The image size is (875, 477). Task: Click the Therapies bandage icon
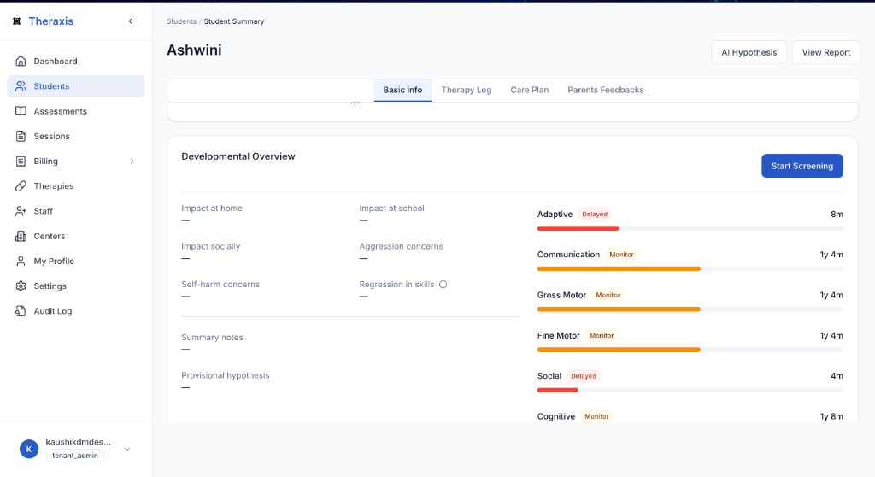21,186
